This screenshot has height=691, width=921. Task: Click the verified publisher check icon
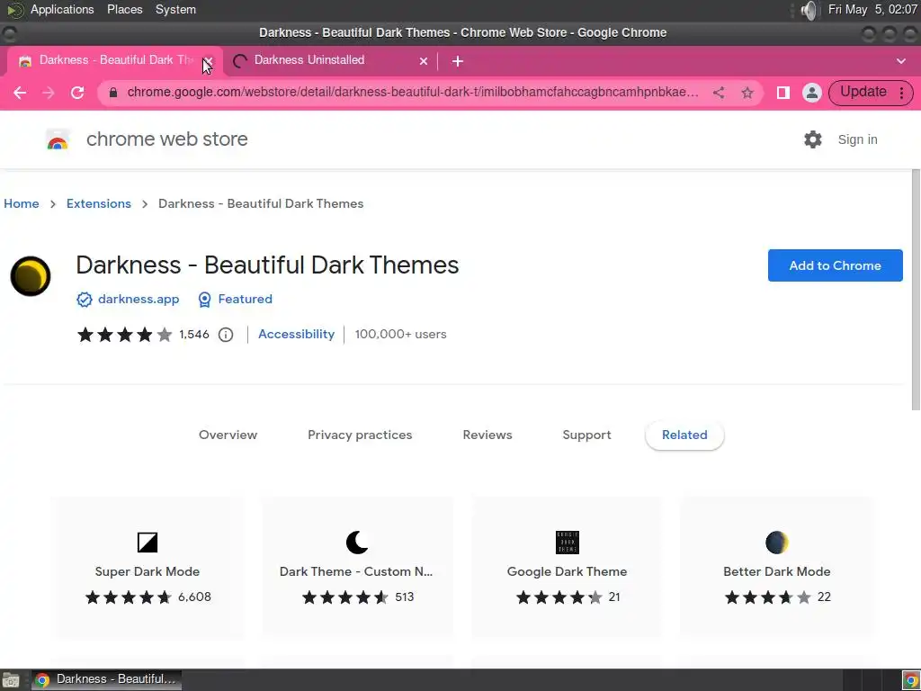click(84, 300)
